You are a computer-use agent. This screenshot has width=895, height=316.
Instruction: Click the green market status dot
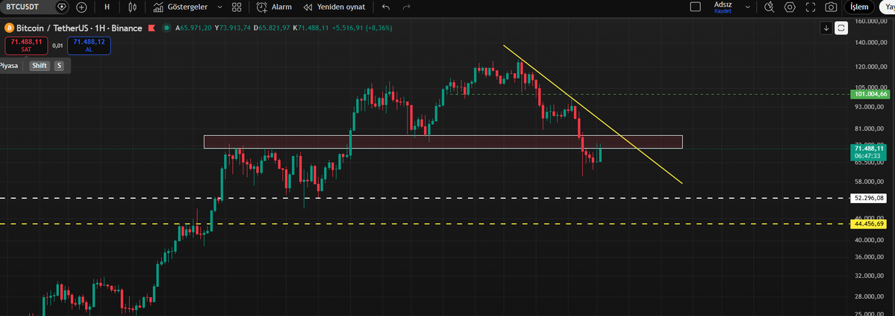pos(166,28)
